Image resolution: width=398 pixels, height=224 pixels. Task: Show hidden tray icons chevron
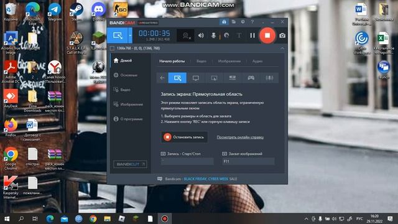click(306, 218)
